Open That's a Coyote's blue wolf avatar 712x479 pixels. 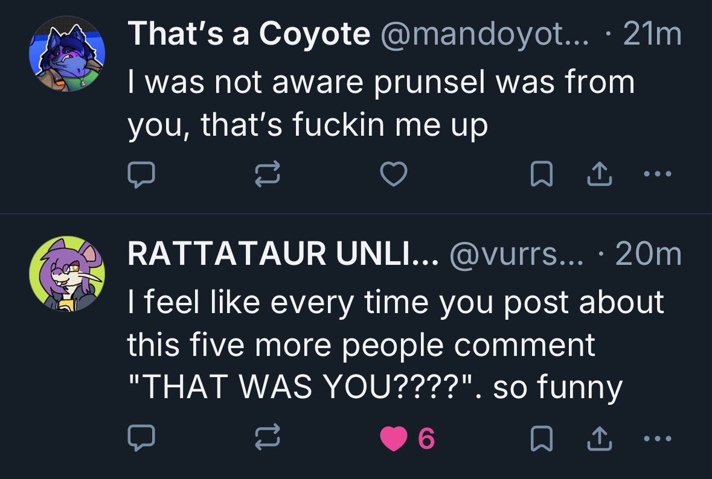[x=68, y=54]
